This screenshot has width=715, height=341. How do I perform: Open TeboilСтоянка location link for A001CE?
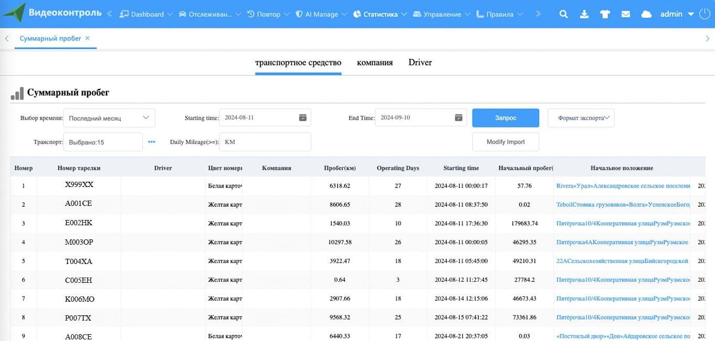click(623, 205)
